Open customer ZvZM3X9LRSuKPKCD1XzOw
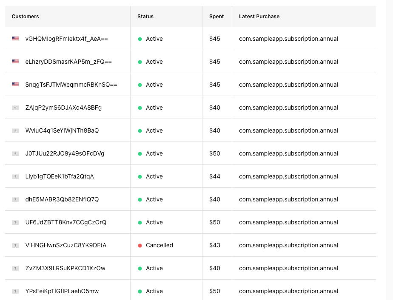 [x=65, y=269]
